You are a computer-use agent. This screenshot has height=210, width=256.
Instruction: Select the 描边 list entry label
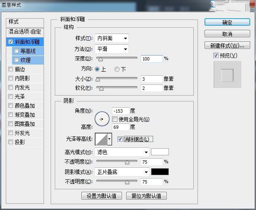click(20, 69)
